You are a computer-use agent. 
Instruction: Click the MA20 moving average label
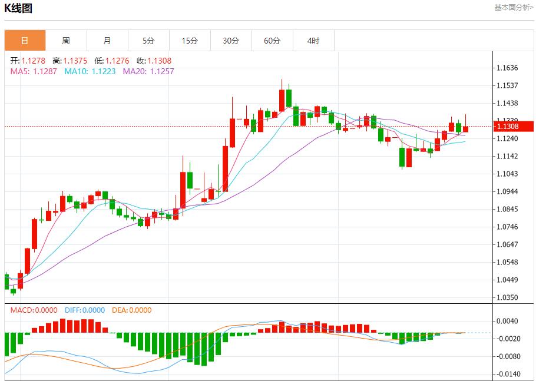pos(148,71)
